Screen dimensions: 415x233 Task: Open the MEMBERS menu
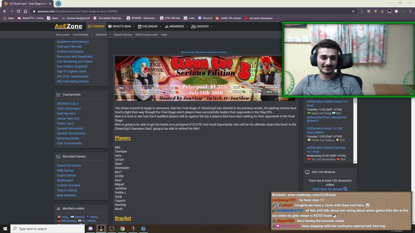[174, 26]
